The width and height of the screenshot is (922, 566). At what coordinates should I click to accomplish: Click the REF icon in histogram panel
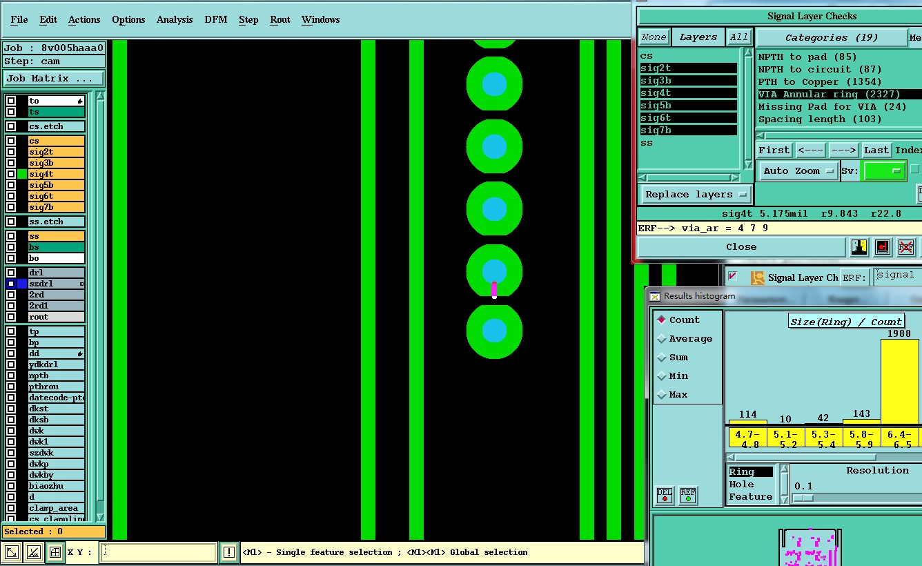(x=687, y=495)
